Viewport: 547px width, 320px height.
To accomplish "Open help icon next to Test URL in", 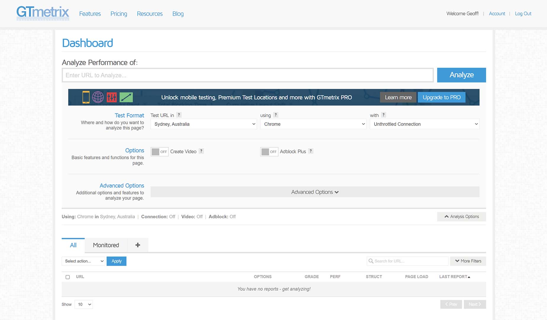I will [x=179, y=115].
